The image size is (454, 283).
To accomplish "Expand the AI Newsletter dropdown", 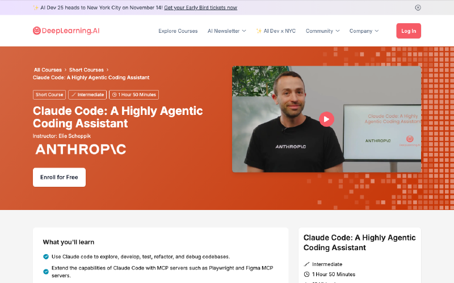I will [x=226, y=31].
